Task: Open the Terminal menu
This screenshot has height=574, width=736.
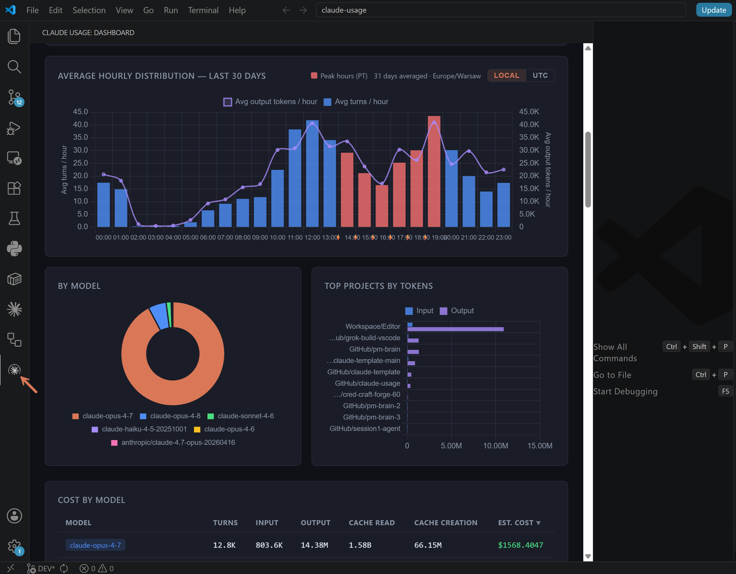Action: click(203, 10)
